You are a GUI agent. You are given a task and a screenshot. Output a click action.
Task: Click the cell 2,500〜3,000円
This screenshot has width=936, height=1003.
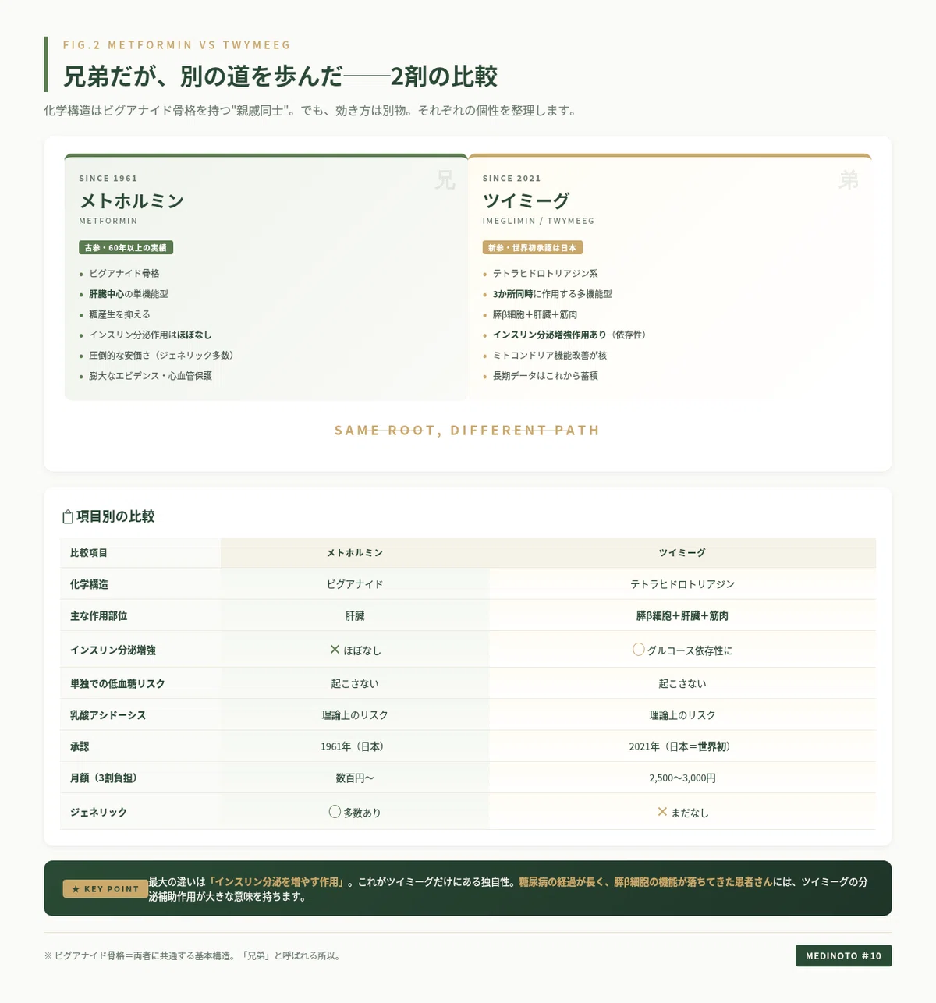682,778
